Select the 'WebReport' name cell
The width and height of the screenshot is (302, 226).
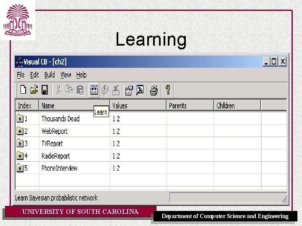[x=75, y=131]
